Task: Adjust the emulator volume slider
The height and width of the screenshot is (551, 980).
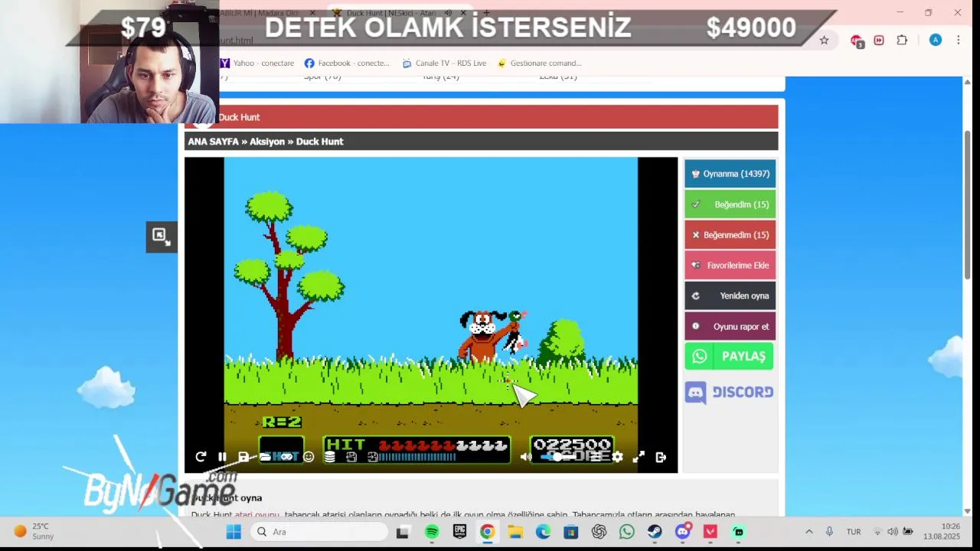Action: coord(557,457)
